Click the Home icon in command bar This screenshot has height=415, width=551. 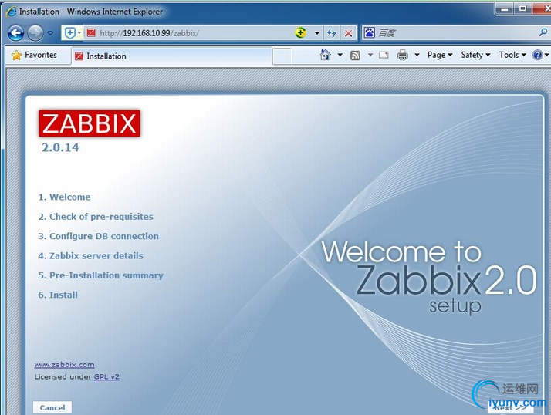click(326, 55)
